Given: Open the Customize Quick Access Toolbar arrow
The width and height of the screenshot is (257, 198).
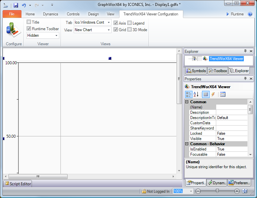Looking at the screenshot, I should tap(52, 5).
